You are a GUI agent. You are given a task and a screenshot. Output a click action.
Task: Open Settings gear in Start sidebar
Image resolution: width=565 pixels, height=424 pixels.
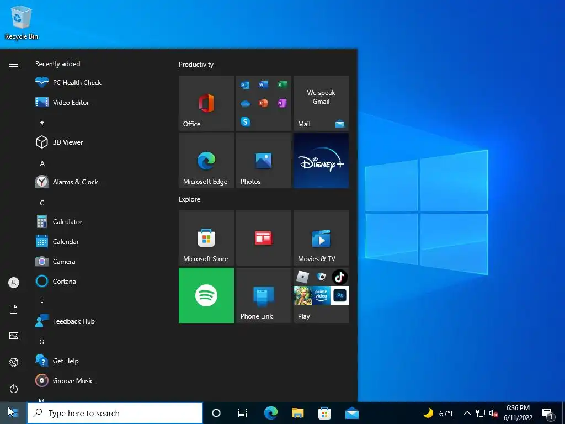click(14, 362)
